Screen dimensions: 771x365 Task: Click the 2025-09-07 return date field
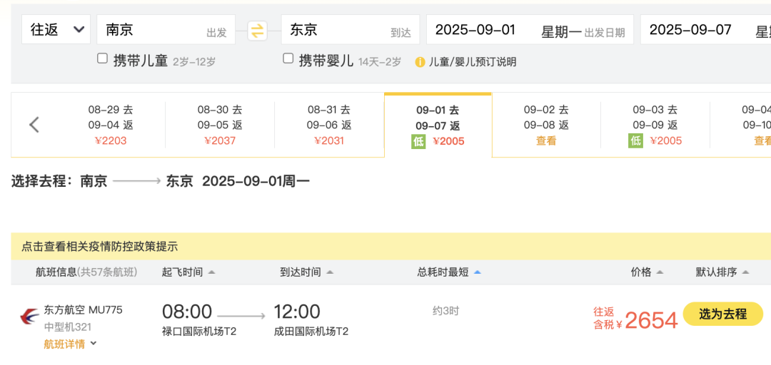point(705,29)
